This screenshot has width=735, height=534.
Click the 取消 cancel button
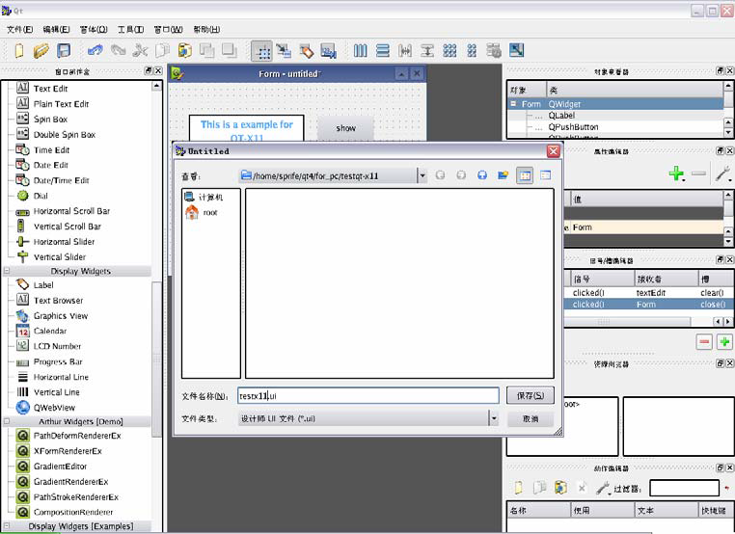pyautogui.click(x=530, y=419)
